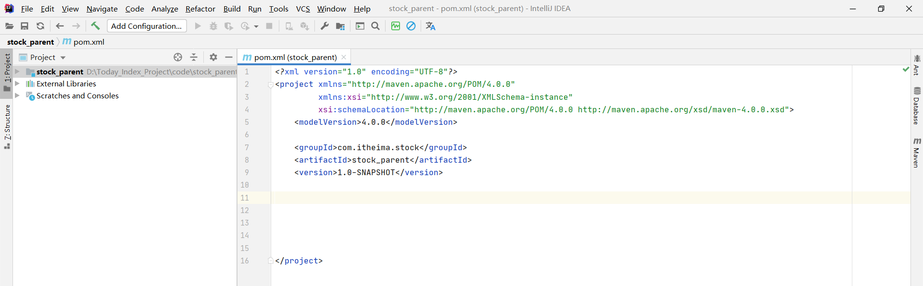The height and width of the screenshot is (286, 923).
Task: Locate opened file in Project panel
Action: coord(178,58)
